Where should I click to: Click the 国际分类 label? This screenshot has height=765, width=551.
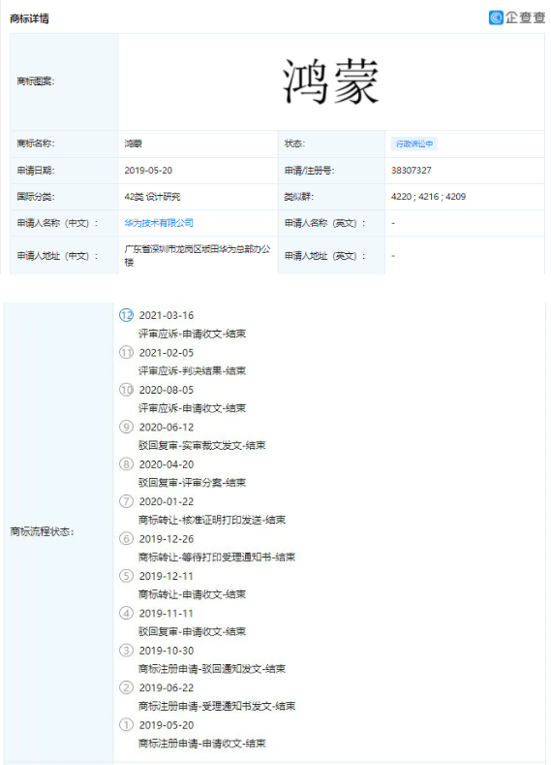coord(36,197)
